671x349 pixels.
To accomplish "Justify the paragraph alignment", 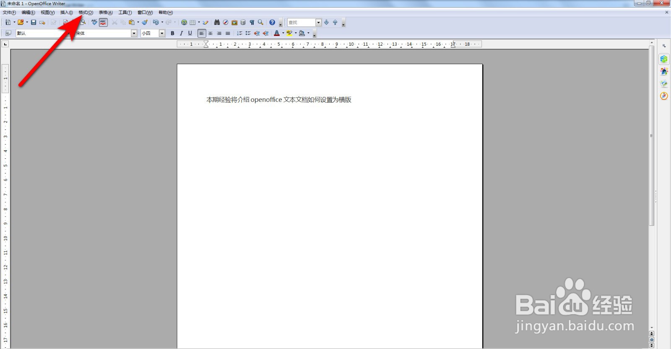I will click(228, 33).
